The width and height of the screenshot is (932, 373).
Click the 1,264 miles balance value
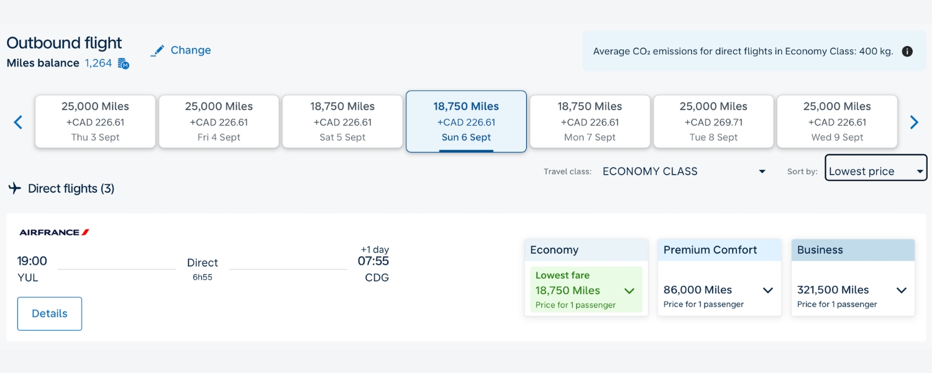(x=98, y=63)
